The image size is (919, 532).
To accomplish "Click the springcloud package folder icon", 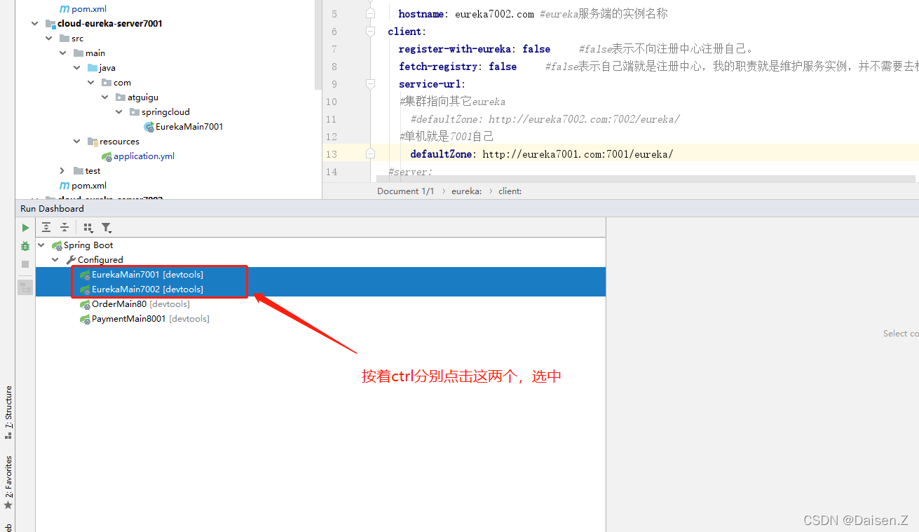I will click(135, 112).
